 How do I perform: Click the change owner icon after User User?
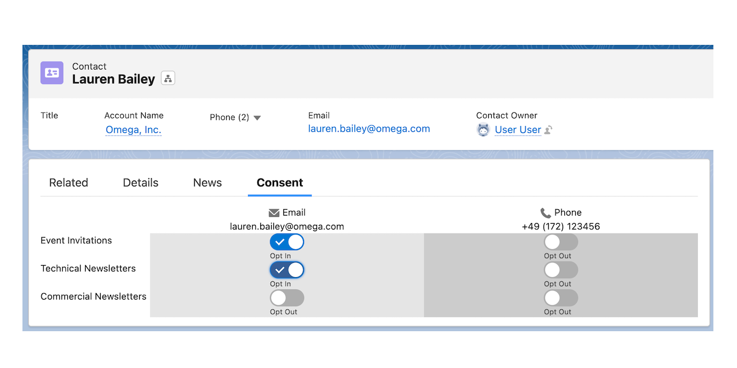tap(548, 130)
